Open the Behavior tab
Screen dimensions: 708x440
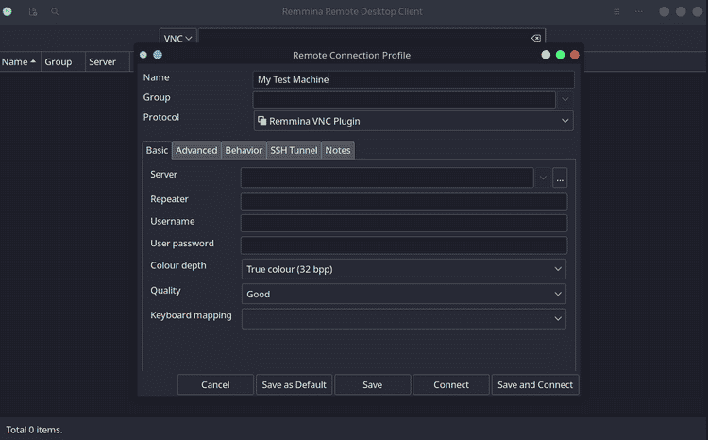[244, 150]
